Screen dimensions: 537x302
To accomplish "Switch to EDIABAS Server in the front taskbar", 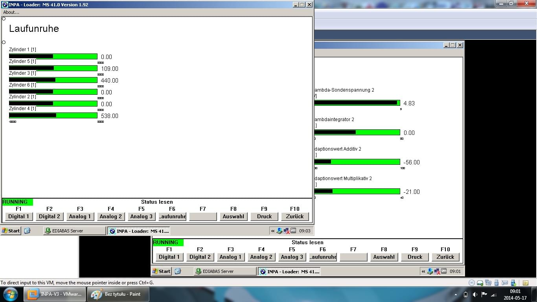I will coord(74,231).
